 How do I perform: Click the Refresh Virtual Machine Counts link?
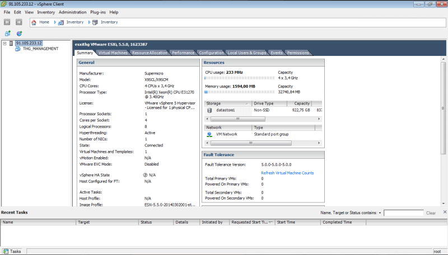tap(287, 173)
